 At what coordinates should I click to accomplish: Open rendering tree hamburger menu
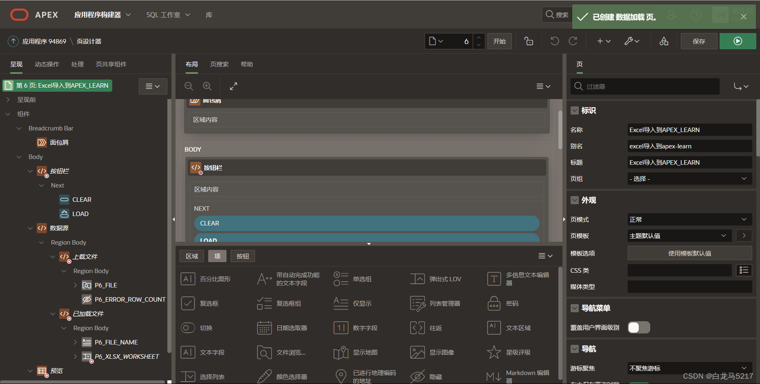tap(153, 86)
